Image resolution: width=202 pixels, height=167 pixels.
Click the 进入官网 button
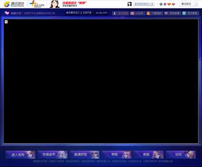coord(21,154)
